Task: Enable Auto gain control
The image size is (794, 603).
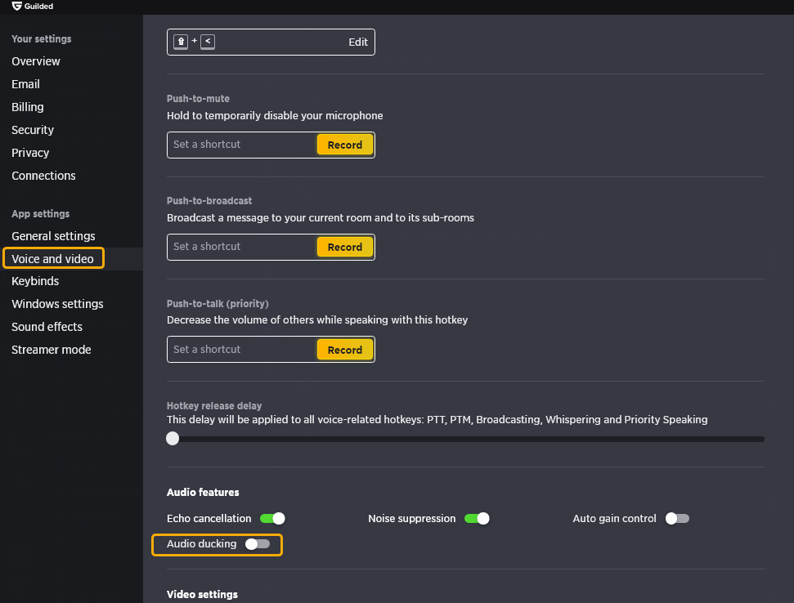Action: (x=677, y=519)
